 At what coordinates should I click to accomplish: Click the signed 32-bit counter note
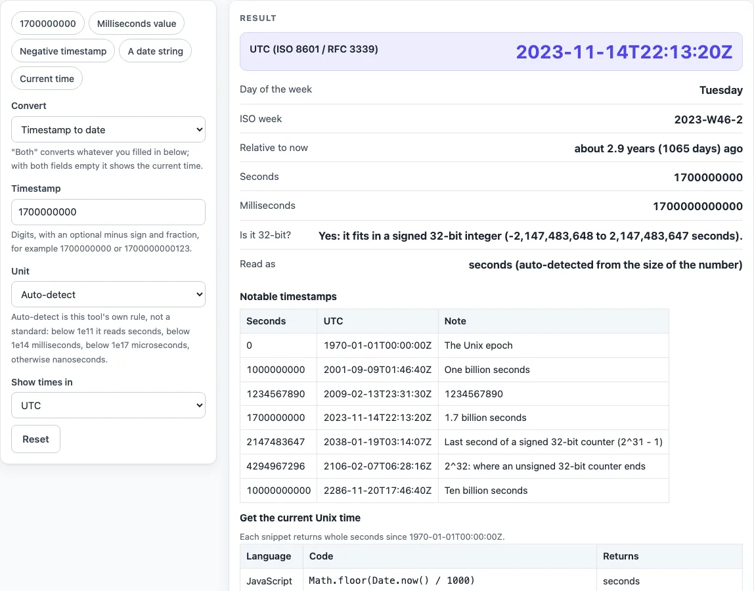[554, 442]
